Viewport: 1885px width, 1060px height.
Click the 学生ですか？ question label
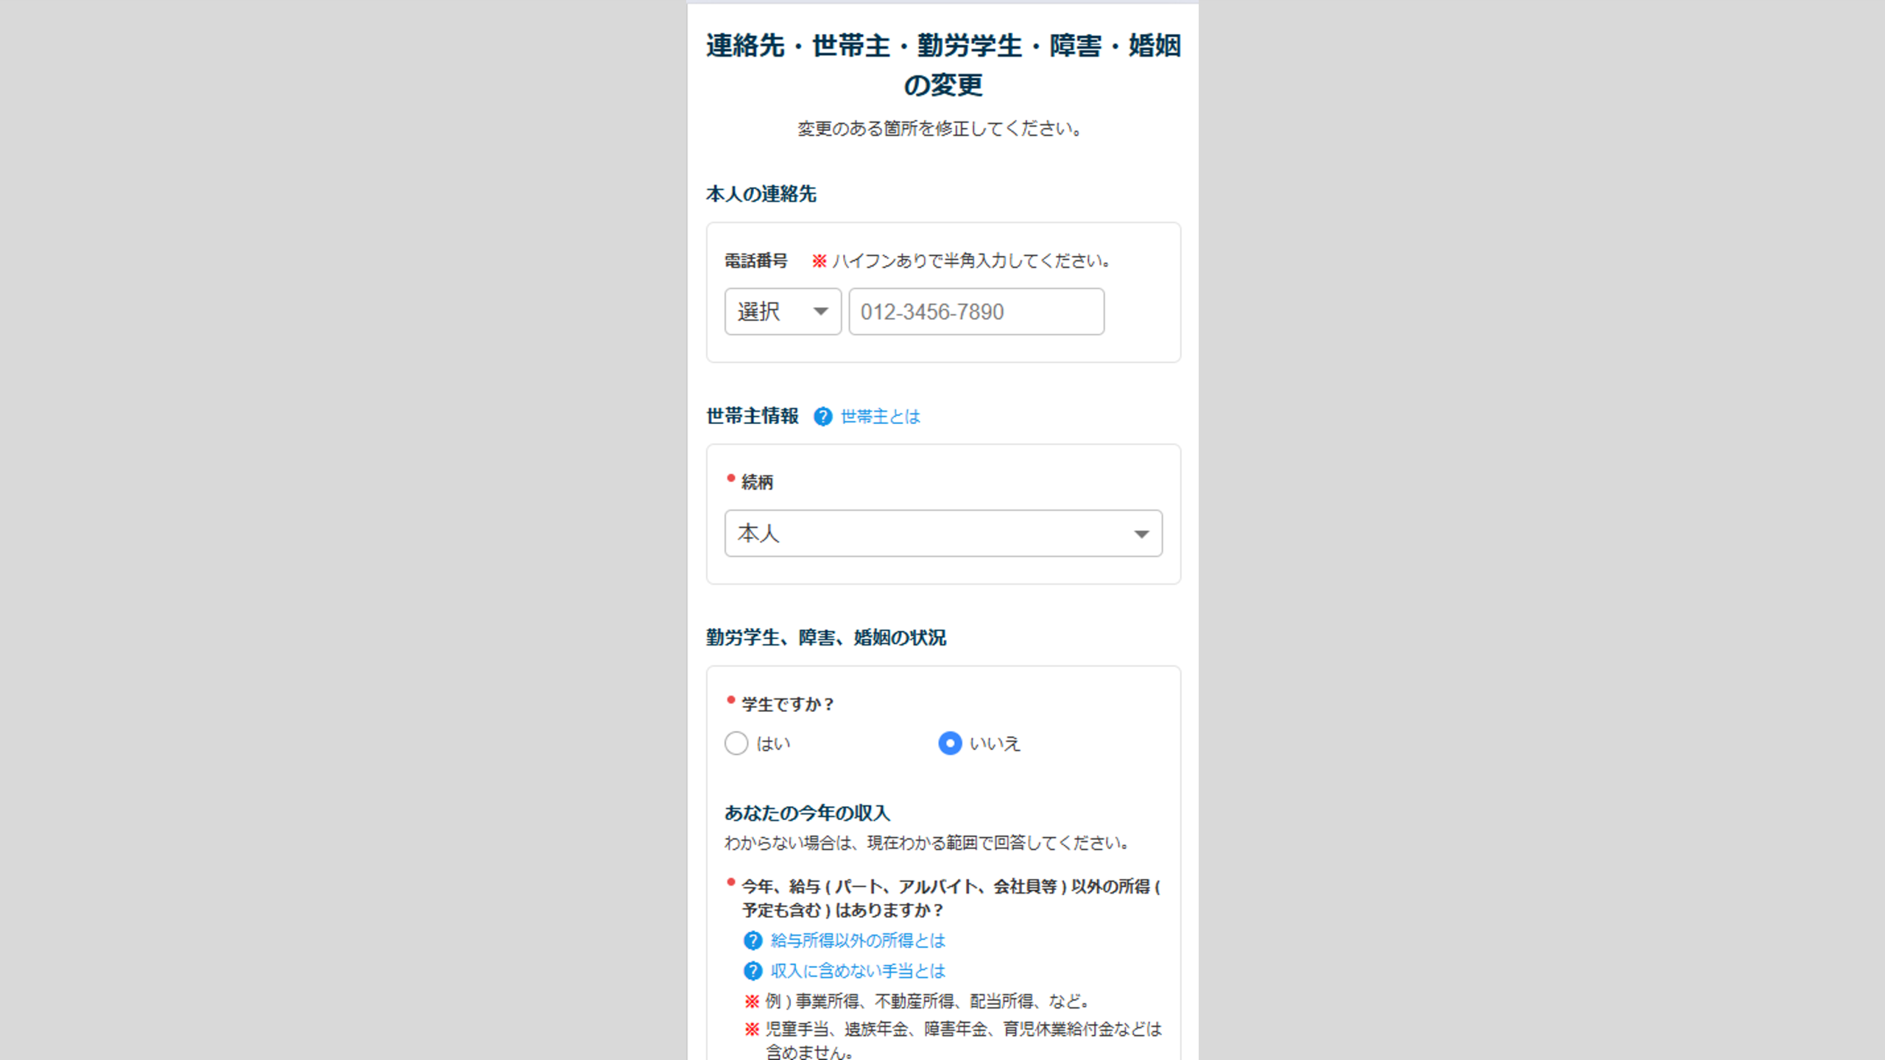787,704
